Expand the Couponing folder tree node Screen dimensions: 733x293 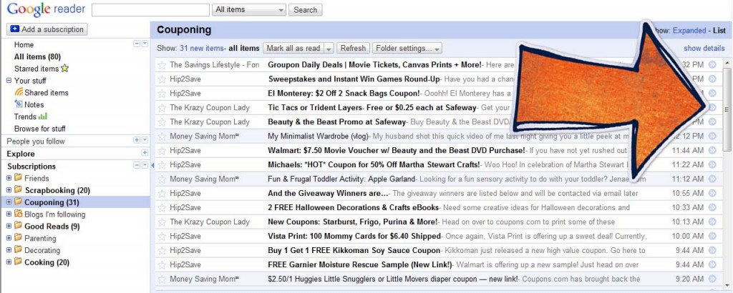tap(9, 202)
